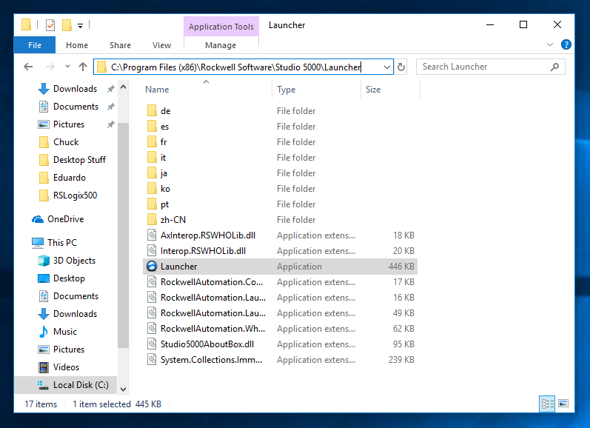Select the AxInterop.RSWHOLib.dll file icon
Viewport: 590px width, 428px height.
tap(152, 235)
